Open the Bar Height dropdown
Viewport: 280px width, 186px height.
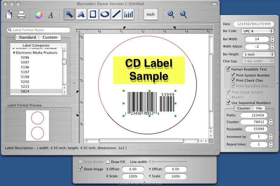[258, 54]
